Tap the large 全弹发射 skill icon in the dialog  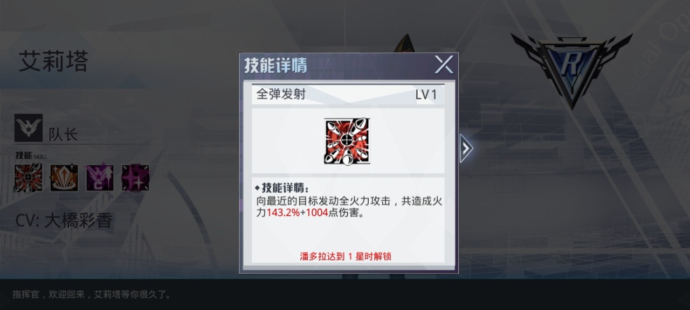[x=347, y=142]
